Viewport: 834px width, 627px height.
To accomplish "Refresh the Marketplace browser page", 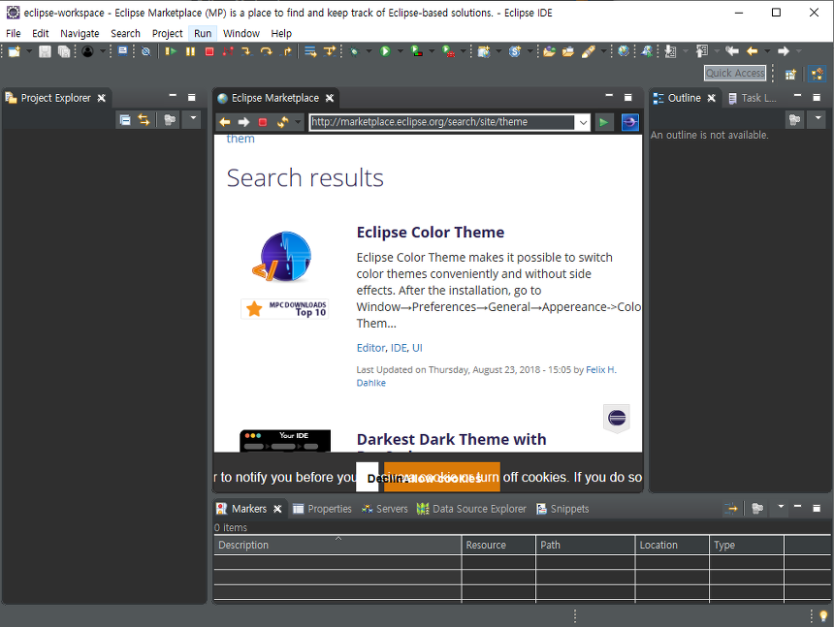I will click(x=282, y=122).
